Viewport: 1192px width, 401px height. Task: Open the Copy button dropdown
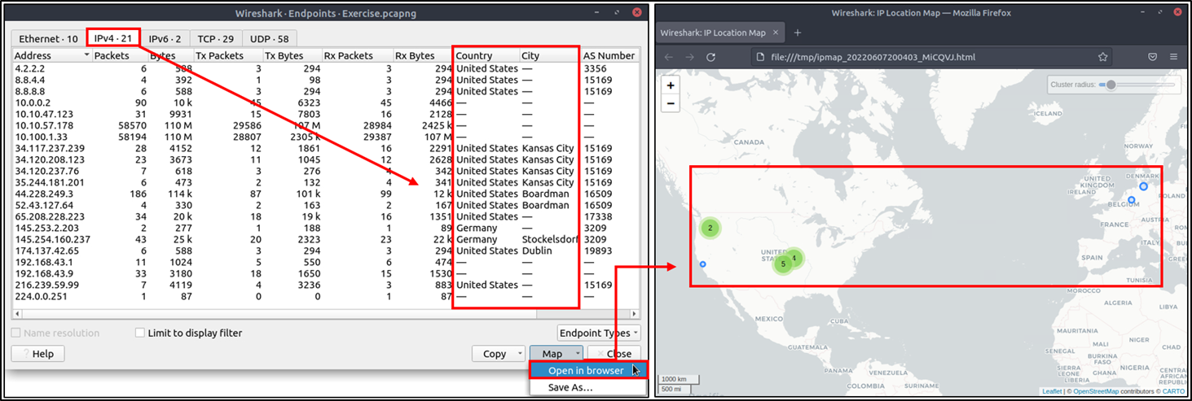tap(520, 354)
